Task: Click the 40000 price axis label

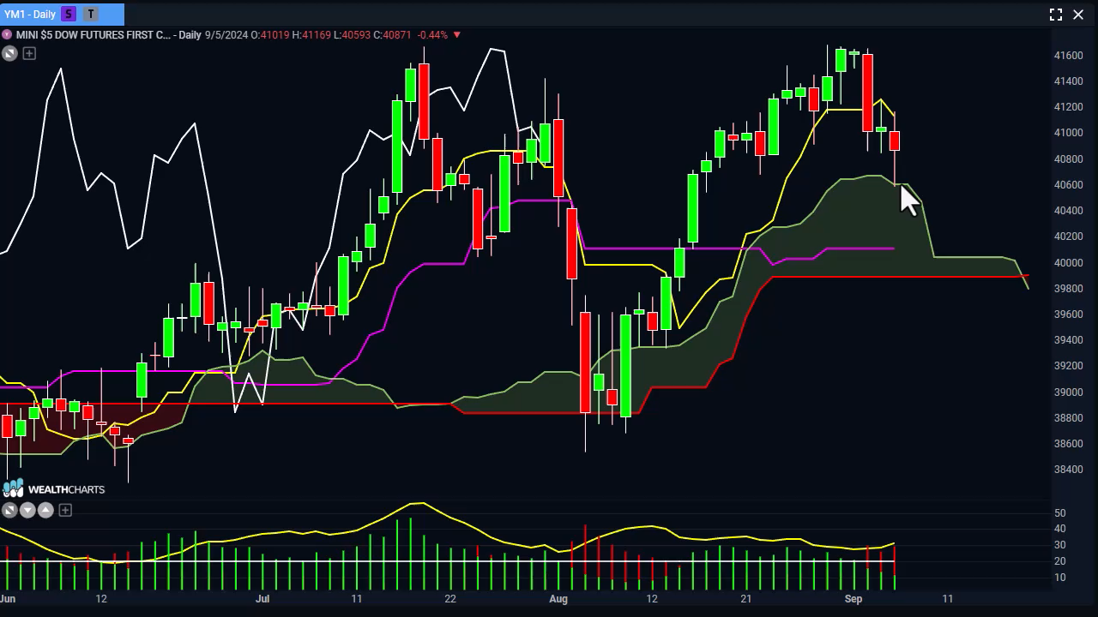Action: [x=1068, y=263]
